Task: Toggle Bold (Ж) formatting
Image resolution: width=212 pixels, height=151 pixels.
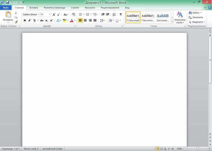Action: pos(25,20)
